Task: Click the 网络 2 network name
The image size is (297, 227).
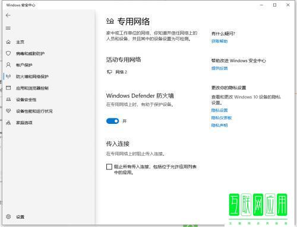Action: pos(121,72)
